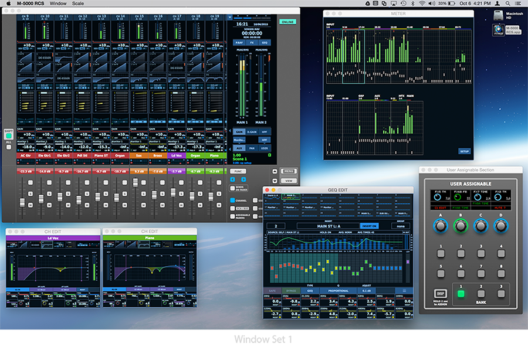Open the PROPORTIONAL Q type selector

(338, 290)
